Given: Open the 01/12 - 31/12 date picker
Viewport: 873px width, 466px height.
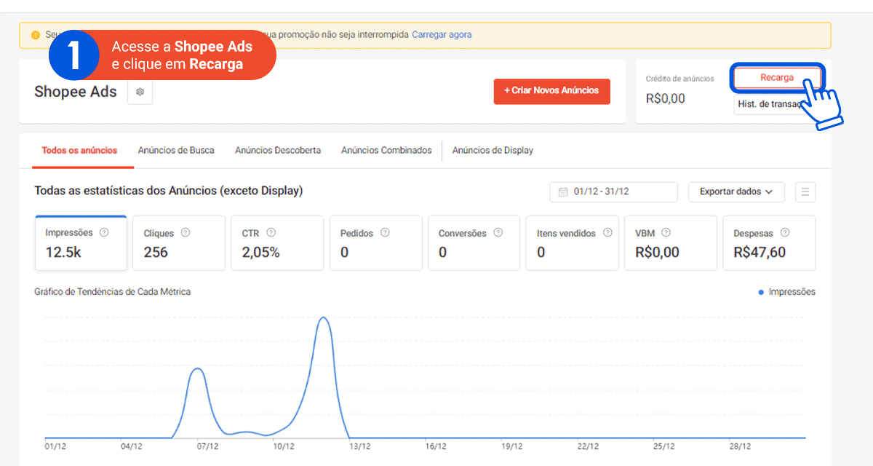Looking at the screenshot, I should [613, 192].
